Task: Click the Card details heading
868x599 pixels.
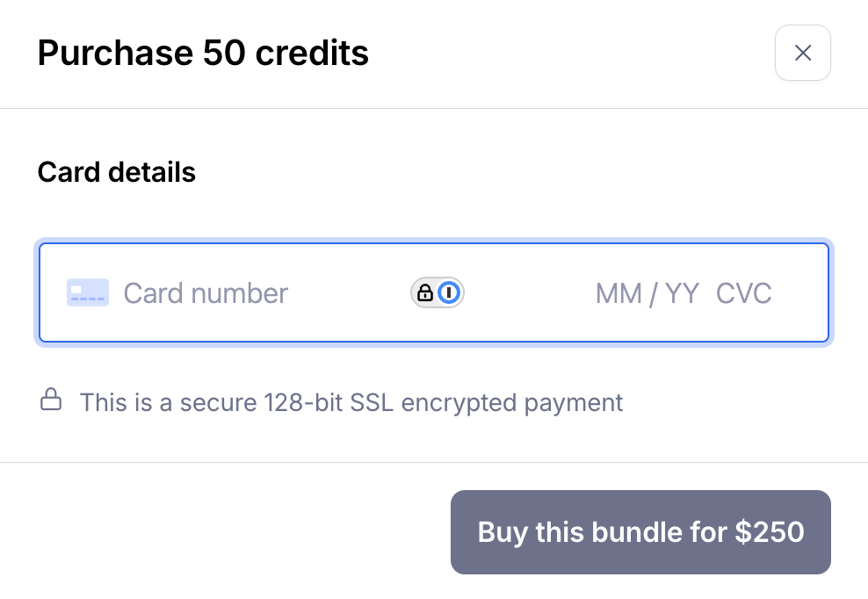Action: (117, 172)
